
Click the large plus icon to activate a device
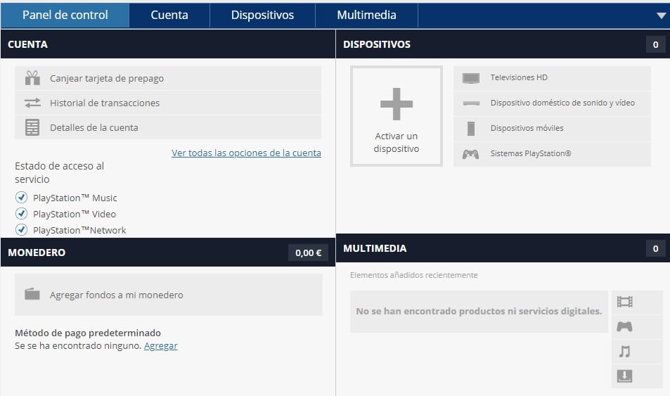tap(397, 104)
